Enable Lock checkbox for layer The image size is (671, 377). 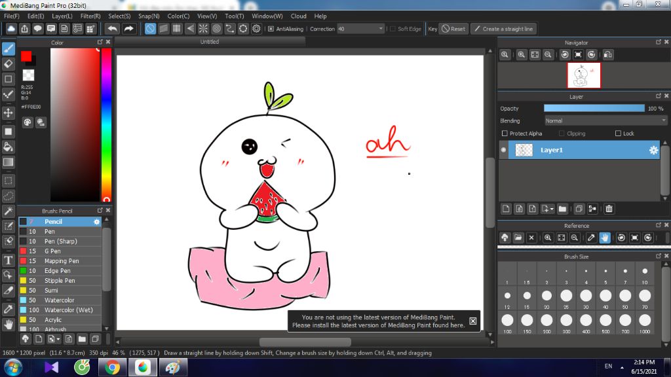618,134
